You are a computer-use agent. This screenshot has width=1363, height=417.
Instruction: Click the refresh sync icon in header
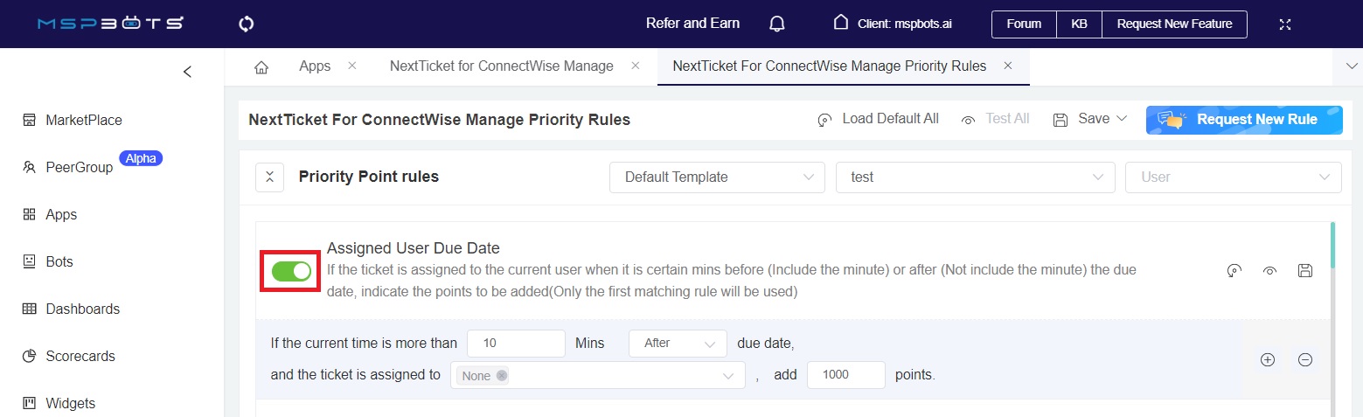pyautogui.click(x=246, y=24)
